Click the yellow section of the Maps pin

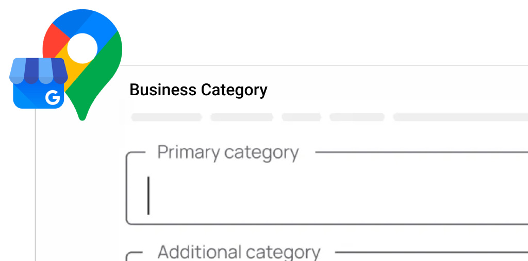point(70,64)
